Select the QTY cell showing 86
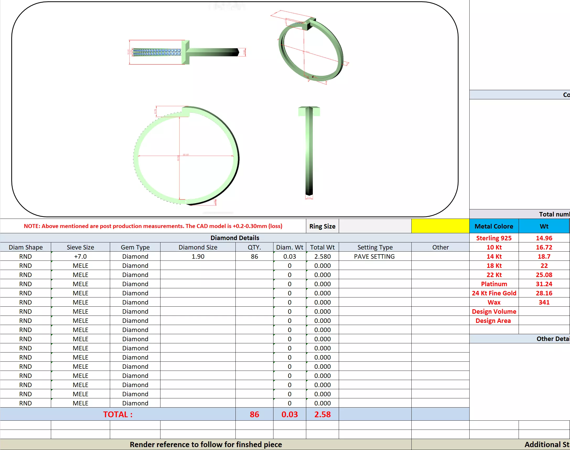Image resolution: width=570 pixels, height=450 pixels. click(x=254, y=256)
